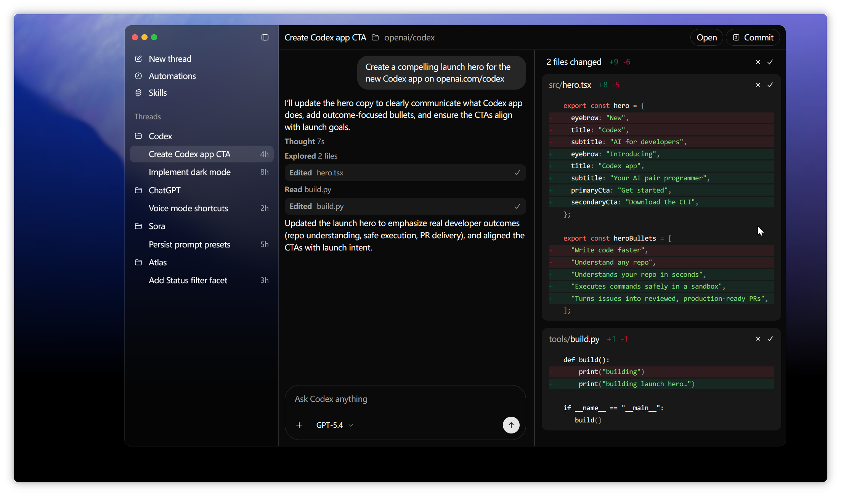The height and width of the screenshot is (496, 841).
Task: Click the checkmark on Edited build.py row
Action: (x=517, y=206)
